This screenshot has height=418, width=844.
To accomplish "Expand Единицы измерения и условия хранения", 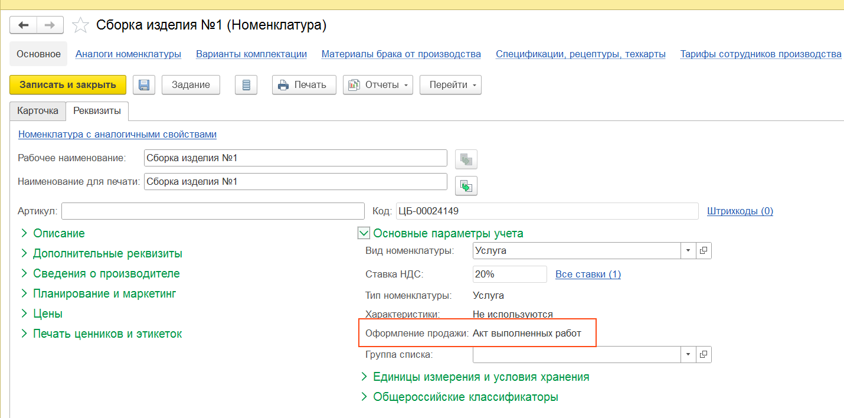I will click(364, 377).
